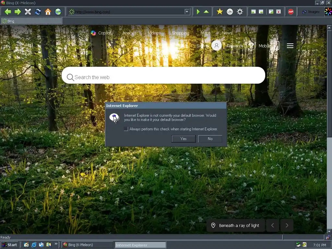Screen dimensions: 332x249
Task: Open the Maps link on Bing
Action: click(206, 33)
